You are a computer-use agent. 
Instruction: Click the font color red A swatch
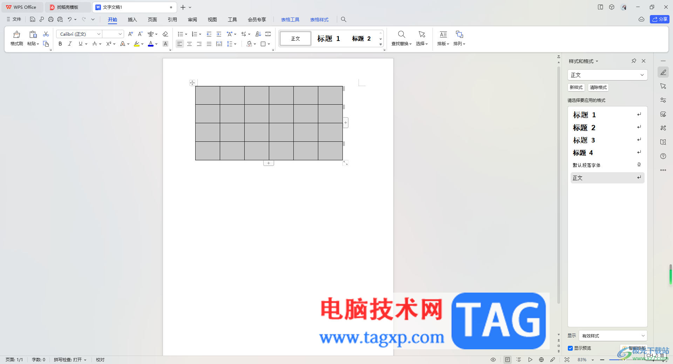[x=151, y=44]
